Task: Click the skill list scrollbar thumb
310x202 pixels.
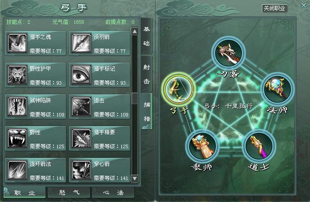Action: coord(135,98)
